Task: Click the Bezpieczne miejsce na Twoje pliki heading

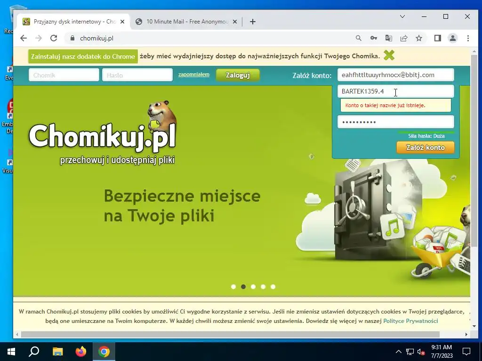Action: (x=182, y=205)
